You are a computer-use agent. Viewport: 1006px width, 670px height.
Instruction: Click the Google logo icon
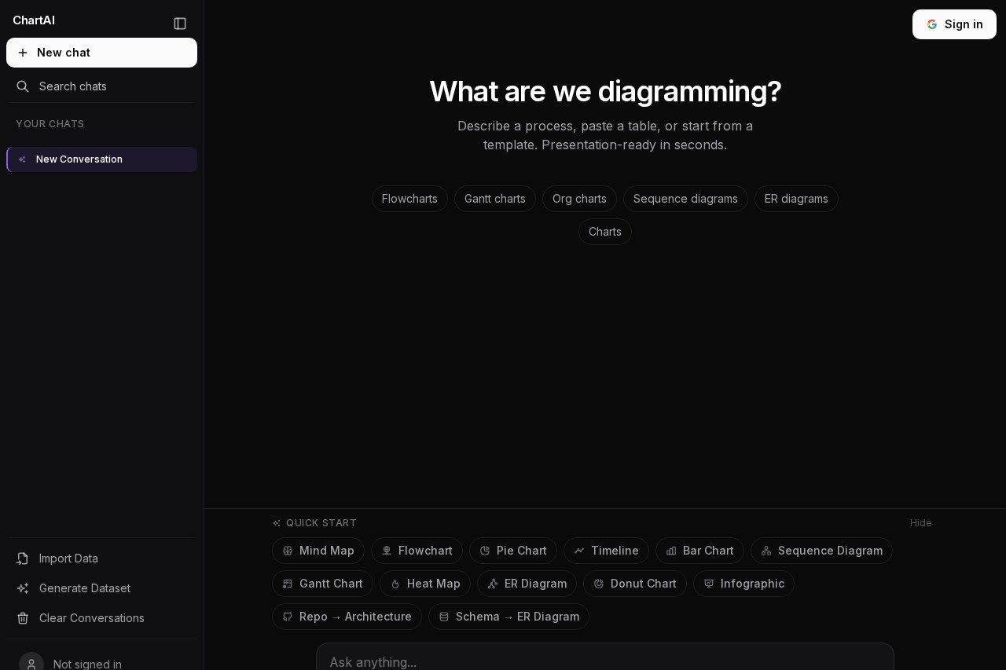[932, 24]
